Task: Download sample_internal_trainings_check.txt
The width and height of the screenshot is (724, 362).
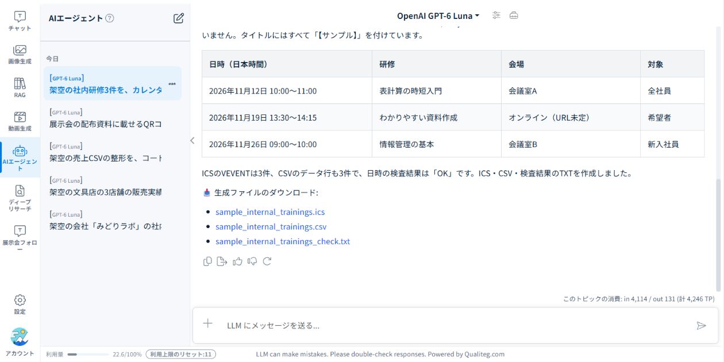Action: point(283,241)
